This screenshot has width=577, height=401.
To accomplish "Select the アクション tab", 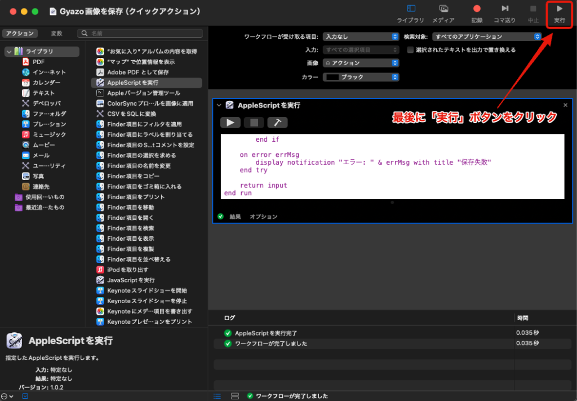I will pos(20,34).
